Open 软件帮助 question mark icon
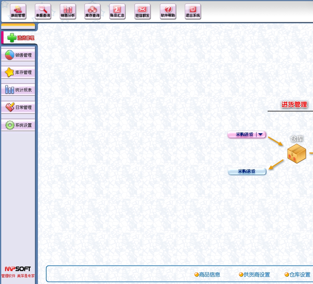313x284 pixels. (168, 11)
